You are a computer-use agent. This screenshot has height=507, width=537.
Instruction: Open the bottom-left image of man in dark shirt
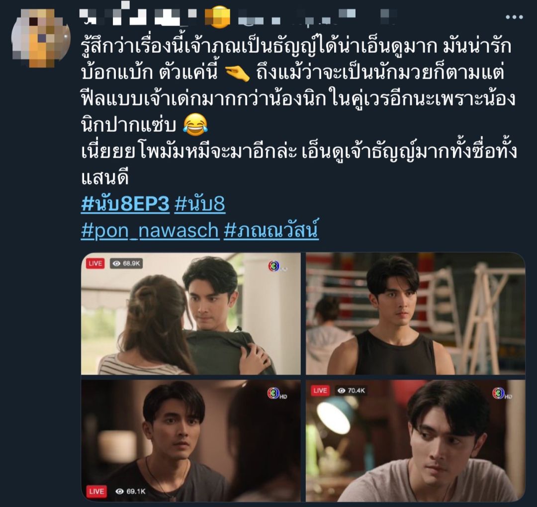pos(191,440)
